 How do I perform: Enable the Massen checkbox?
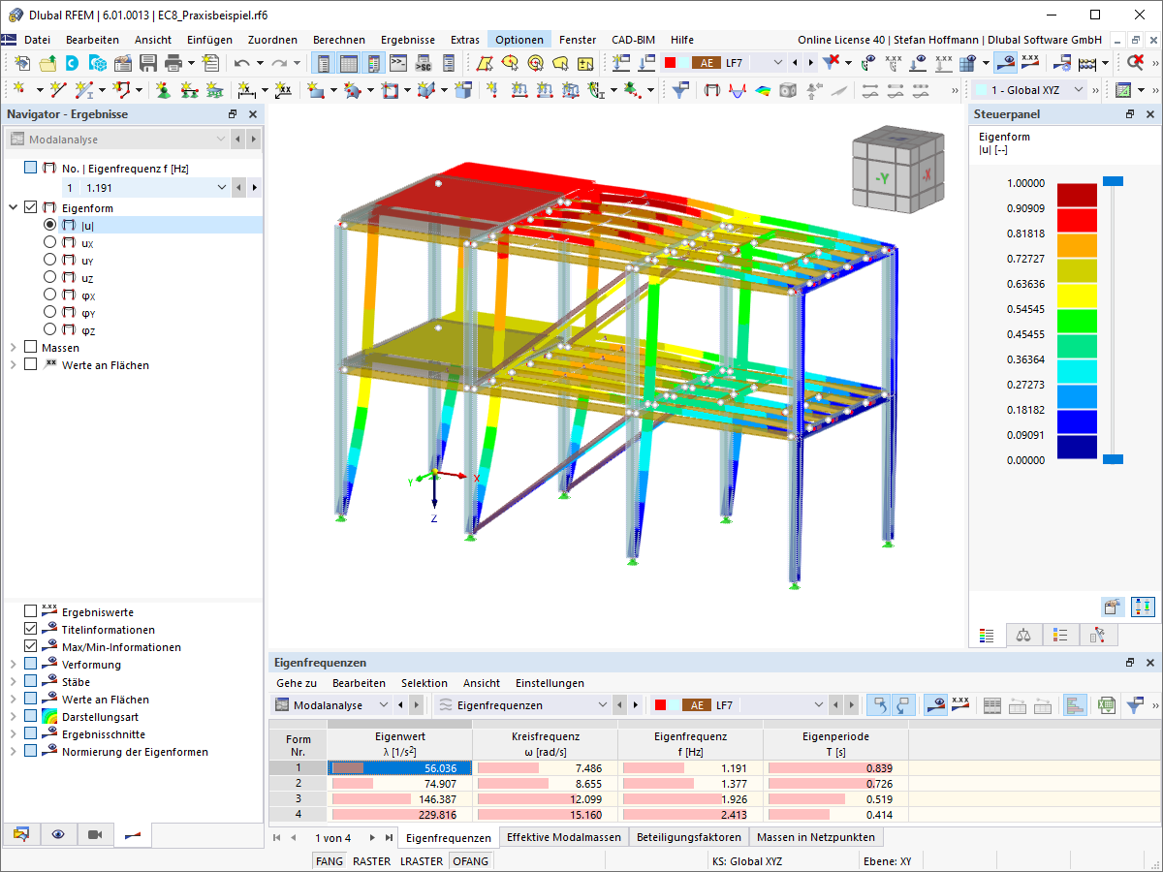click(30, 347)
